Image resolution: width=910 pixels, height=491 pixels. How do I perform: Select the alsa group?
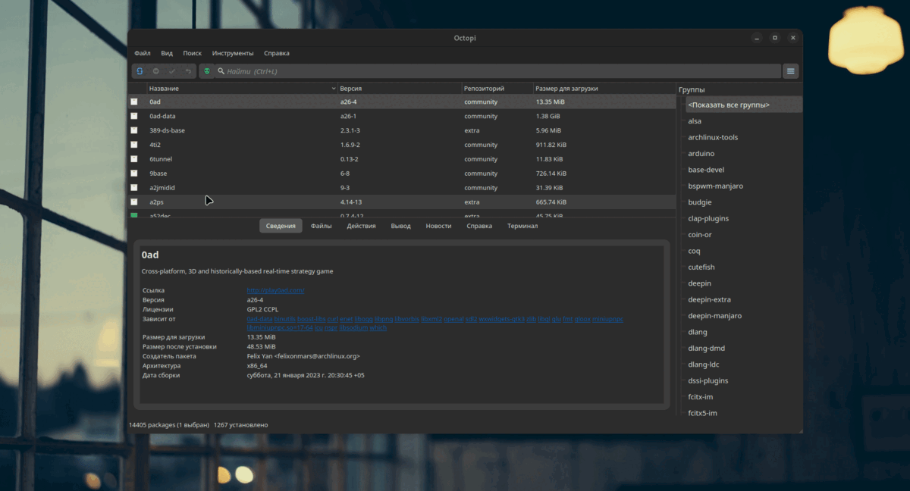click(695, 121)
